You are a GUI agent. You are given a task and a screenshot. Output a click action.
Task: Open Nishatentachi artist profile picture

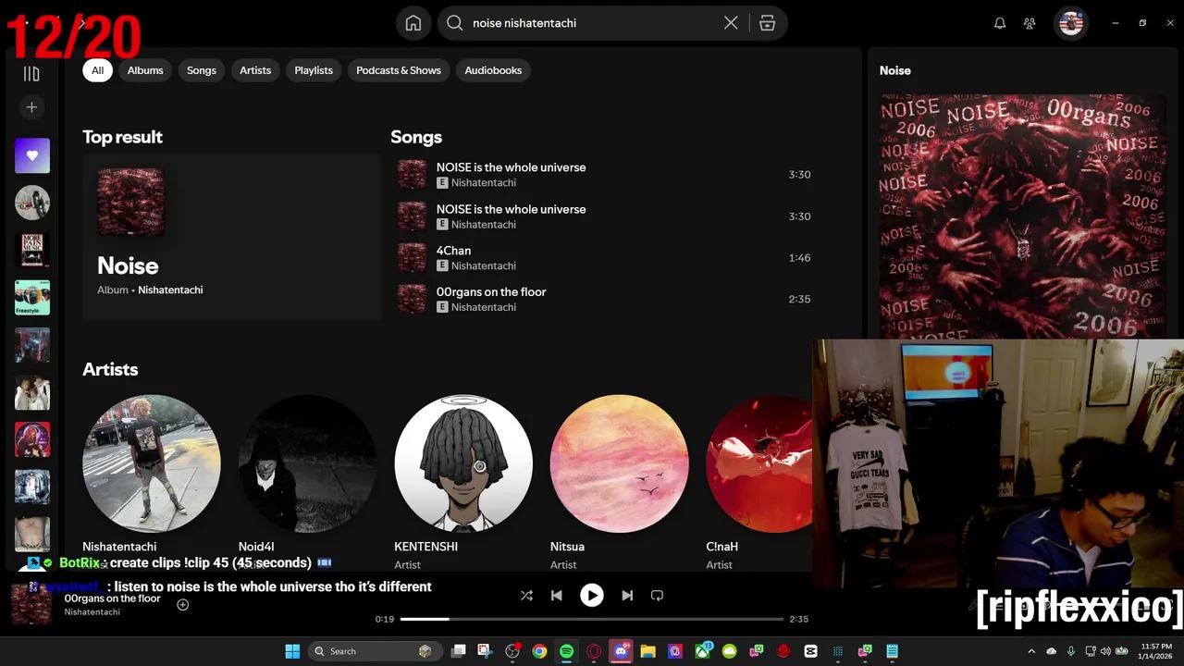(152, 463)
